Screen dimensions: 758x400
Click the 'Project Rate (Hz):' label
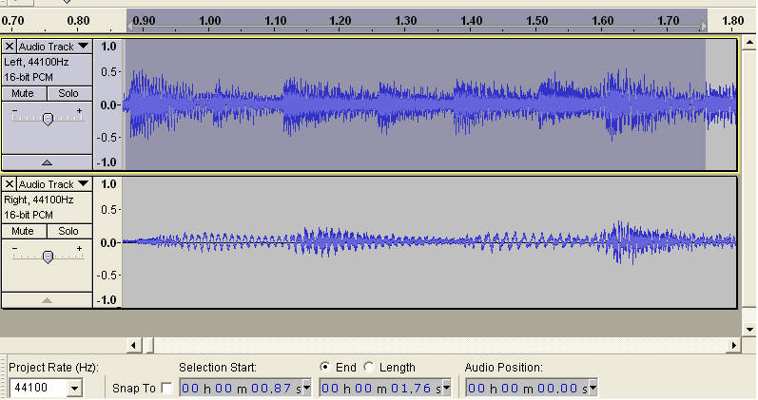coord(53,368)
